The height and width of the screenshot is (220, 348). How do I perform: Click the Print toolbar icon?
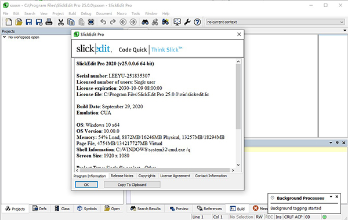49,22
